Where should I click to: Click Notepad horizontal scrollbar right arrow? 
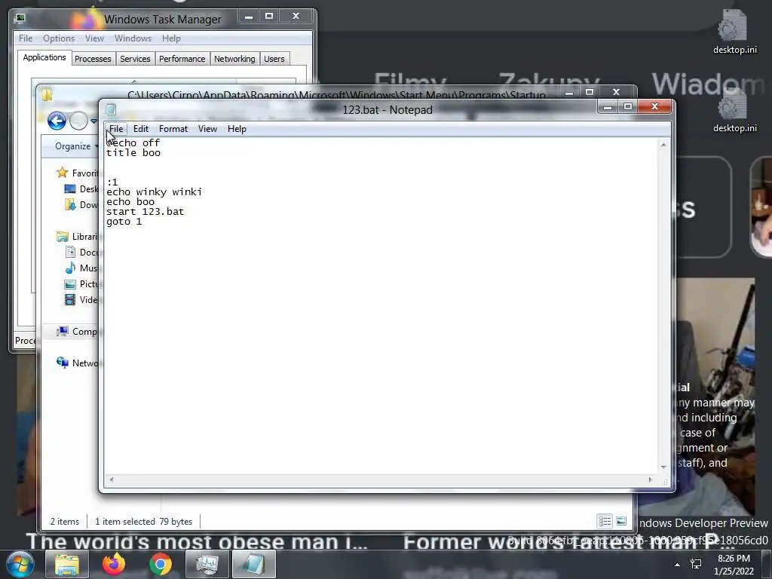click(x=650, y=479)
